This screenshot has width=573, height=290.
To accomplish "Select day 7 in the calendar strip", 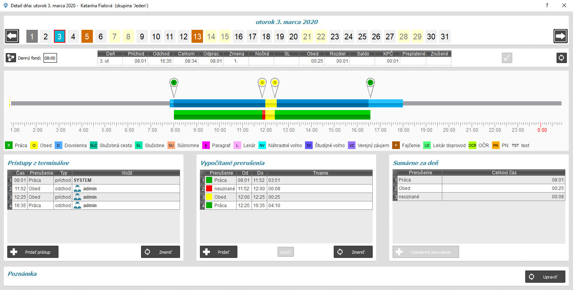I will 115,36.
